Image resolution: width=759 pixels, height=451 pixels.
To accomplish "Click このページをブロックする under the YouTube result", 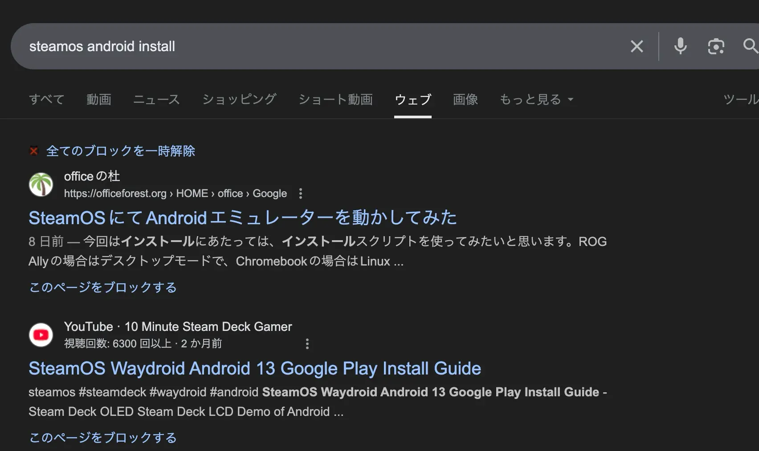I will [x=103, y=438].
